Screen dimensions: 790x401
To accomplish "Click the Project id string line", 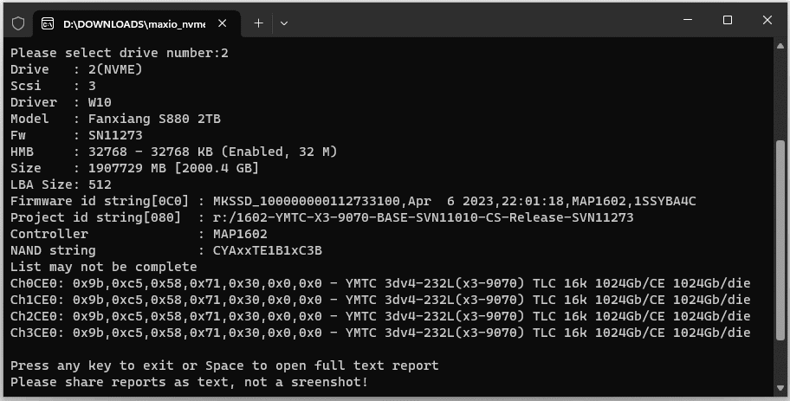I will [321, 217].
